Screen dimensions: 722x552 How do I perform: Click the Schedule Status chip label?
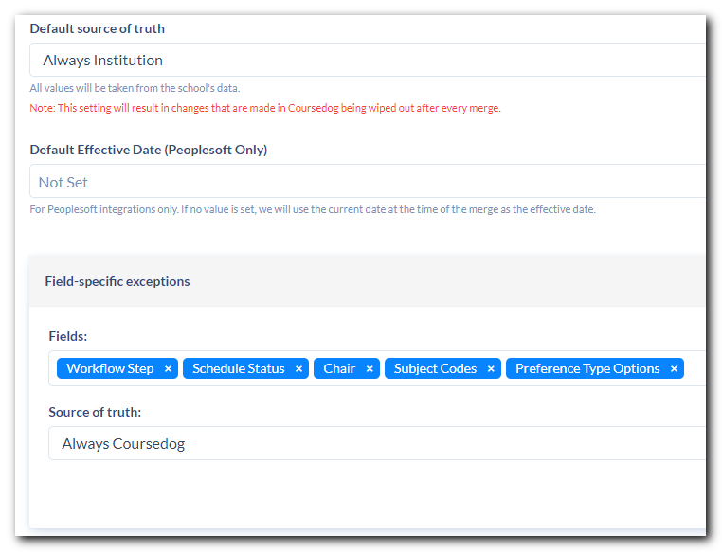tap(239, 368)
